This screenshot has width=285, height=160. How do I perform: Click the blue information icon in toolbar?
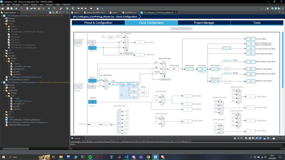coord(102,9)
